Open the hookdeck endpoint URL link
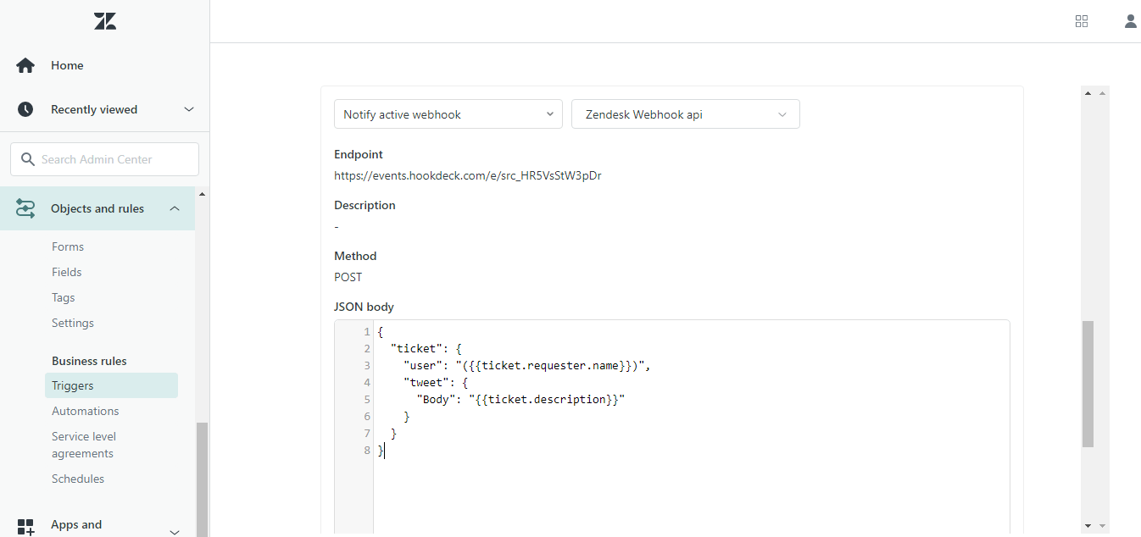This screenshot has height=537, width=1141. 467,175
